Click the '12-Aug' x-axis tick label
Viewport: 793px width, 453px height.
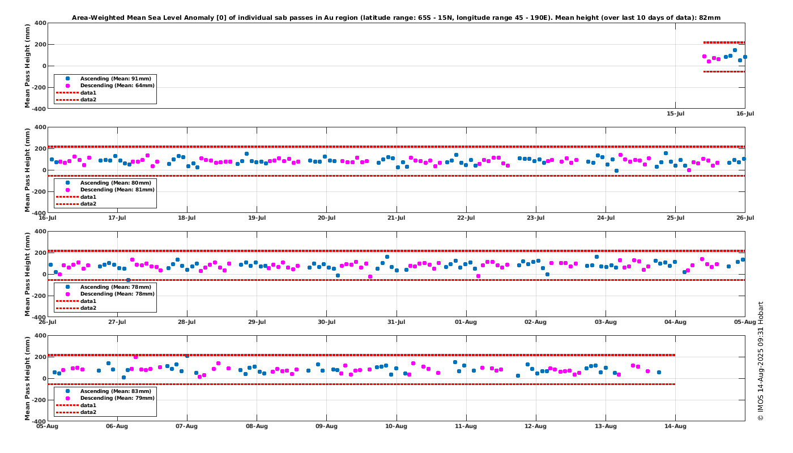[x=536, y=426]
